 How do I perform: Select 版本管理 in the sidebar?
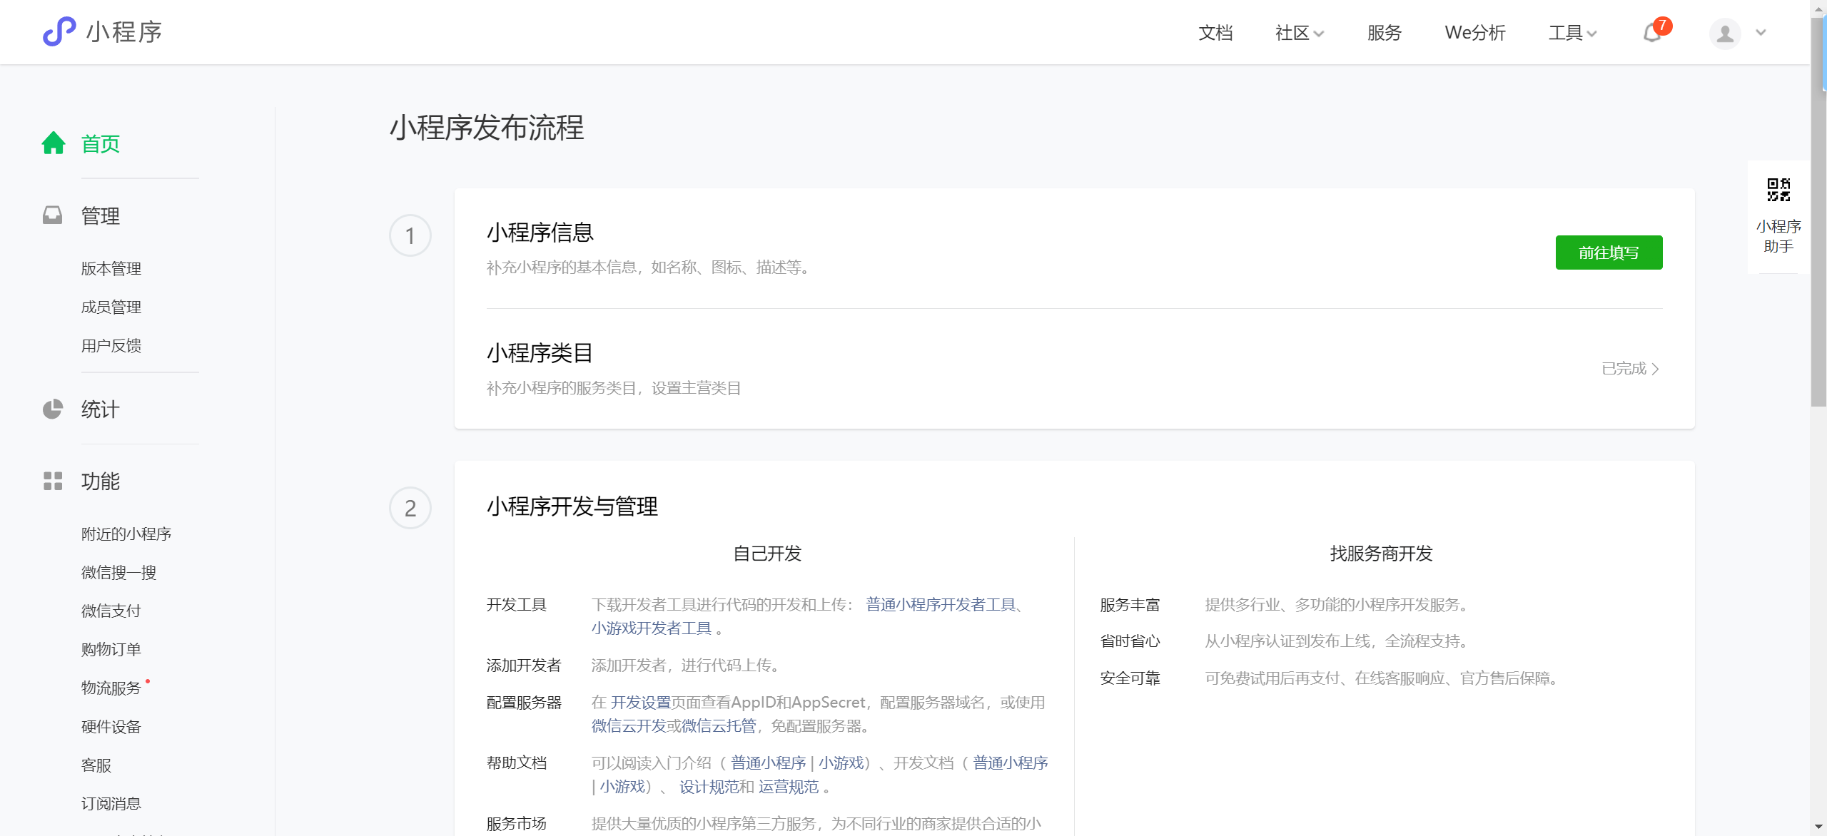click(x=111, y=269)
